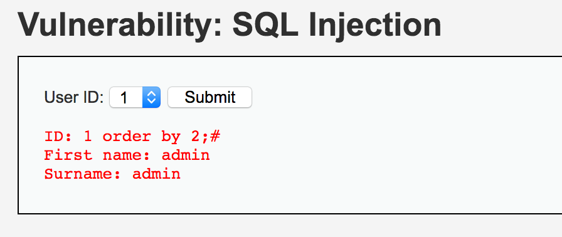Viewport: 562px width, 237px height.
Task: Click the 'Surname:' label in red text
Action: coord(83,174)
